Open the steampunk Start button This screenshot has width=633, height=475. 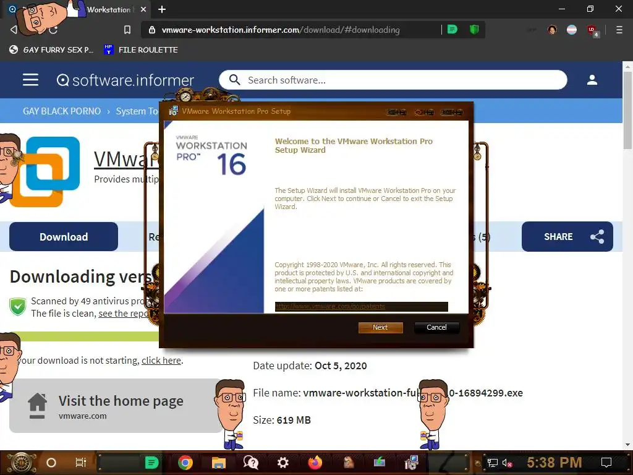click(x=20, y=463)
